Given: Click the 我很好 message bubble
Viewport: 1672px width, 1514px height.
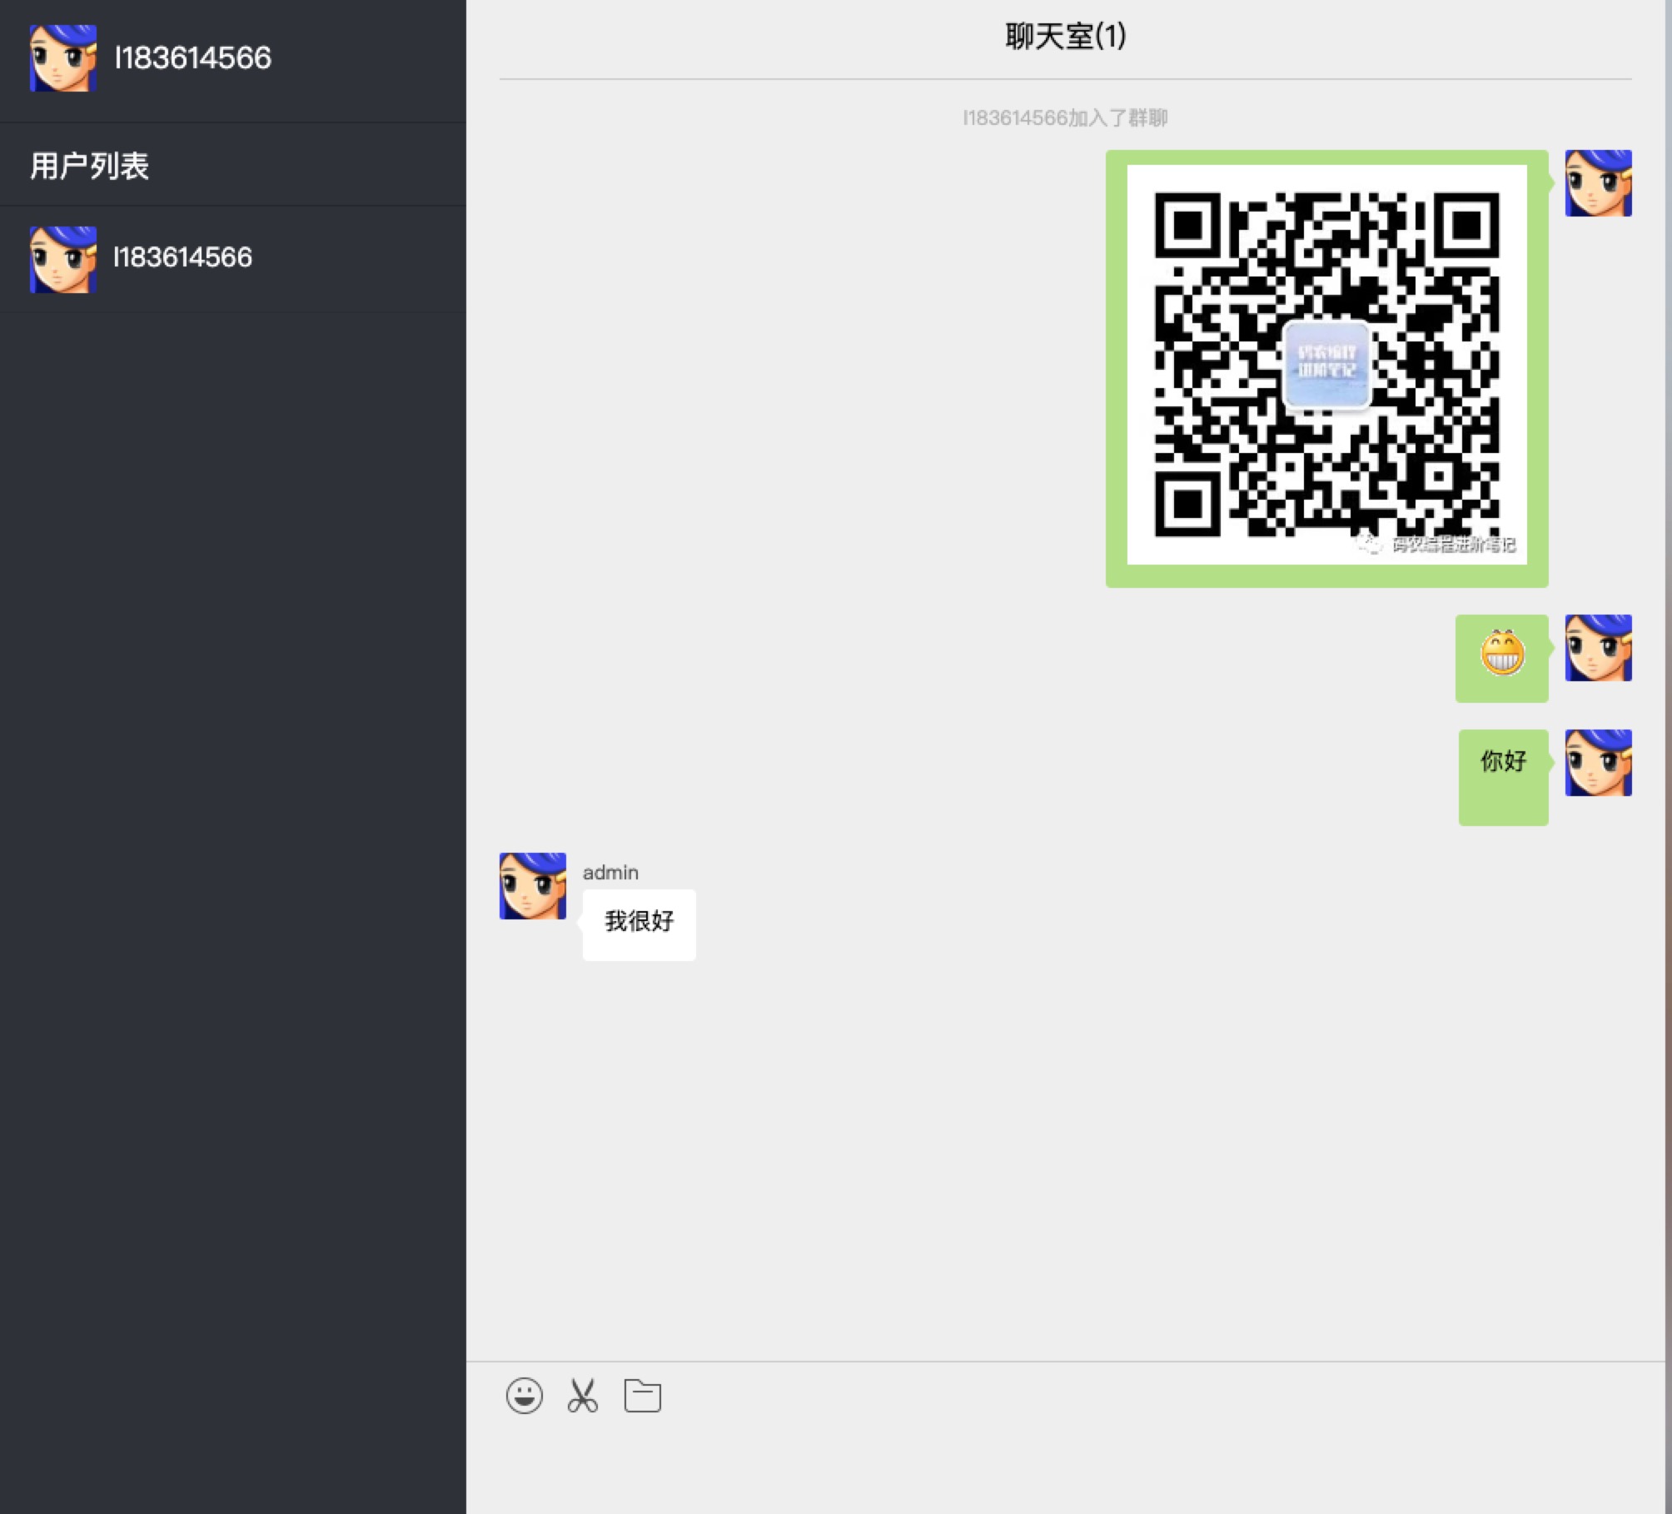Looking at the screenshot, I should 639,924.
